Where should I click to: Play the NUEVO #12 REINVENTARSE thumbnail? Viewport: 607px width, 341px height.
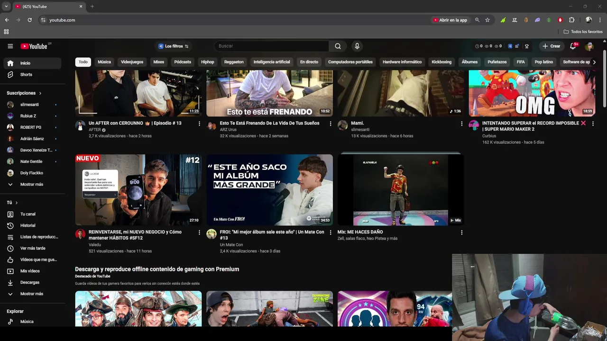(138, 189)
